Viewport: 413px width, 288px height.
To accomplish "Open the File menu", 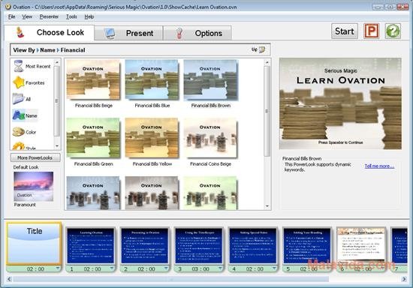I will click(x=11, y=16).
